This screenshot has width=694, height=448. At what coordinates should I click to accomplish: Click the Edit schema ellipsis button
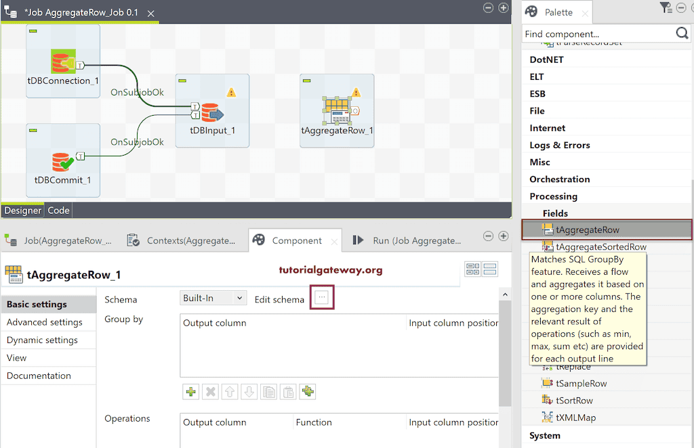[322, 298]
